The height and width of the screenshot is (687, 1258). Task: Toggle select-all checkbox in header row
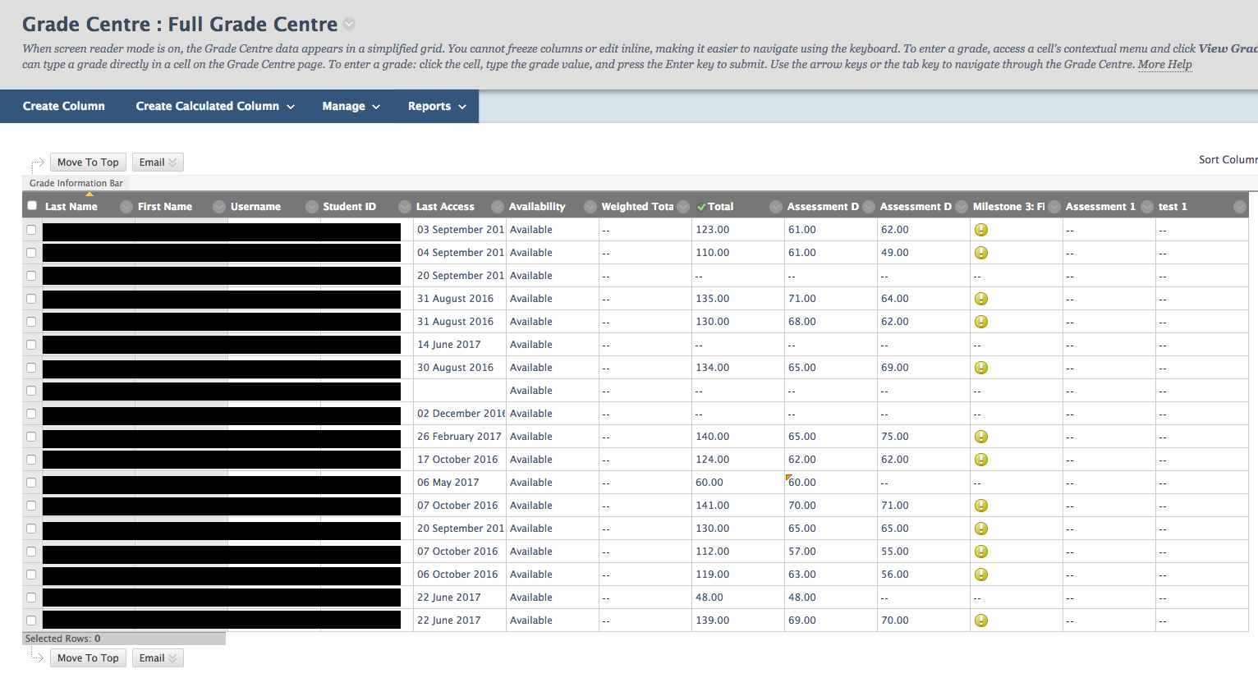[32, 206]
